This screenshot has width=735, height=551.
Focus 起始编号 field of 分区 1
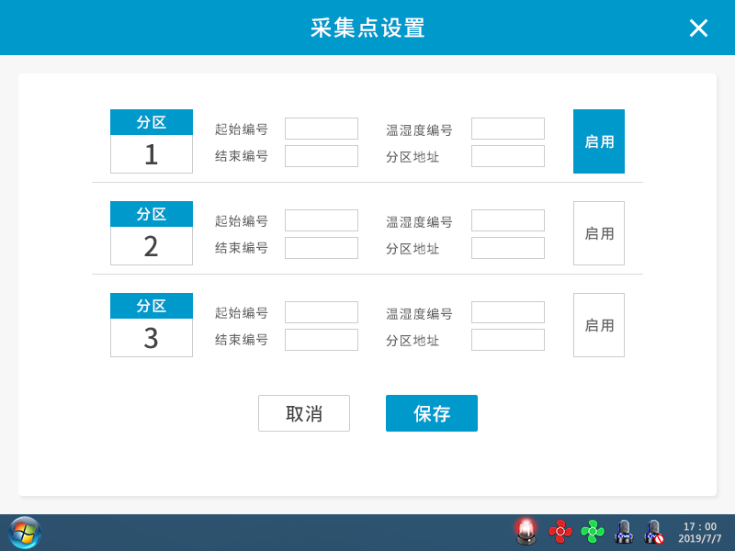322,129
